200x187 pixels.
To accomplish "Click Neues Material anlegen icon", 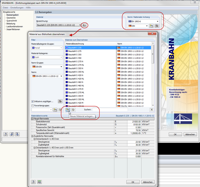I will point(68,110).
